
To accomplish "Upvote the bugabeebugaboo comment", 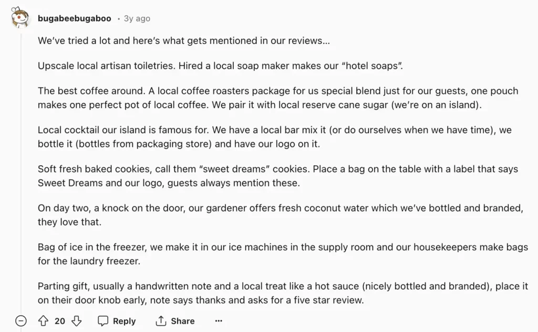I will coord(43,320).
